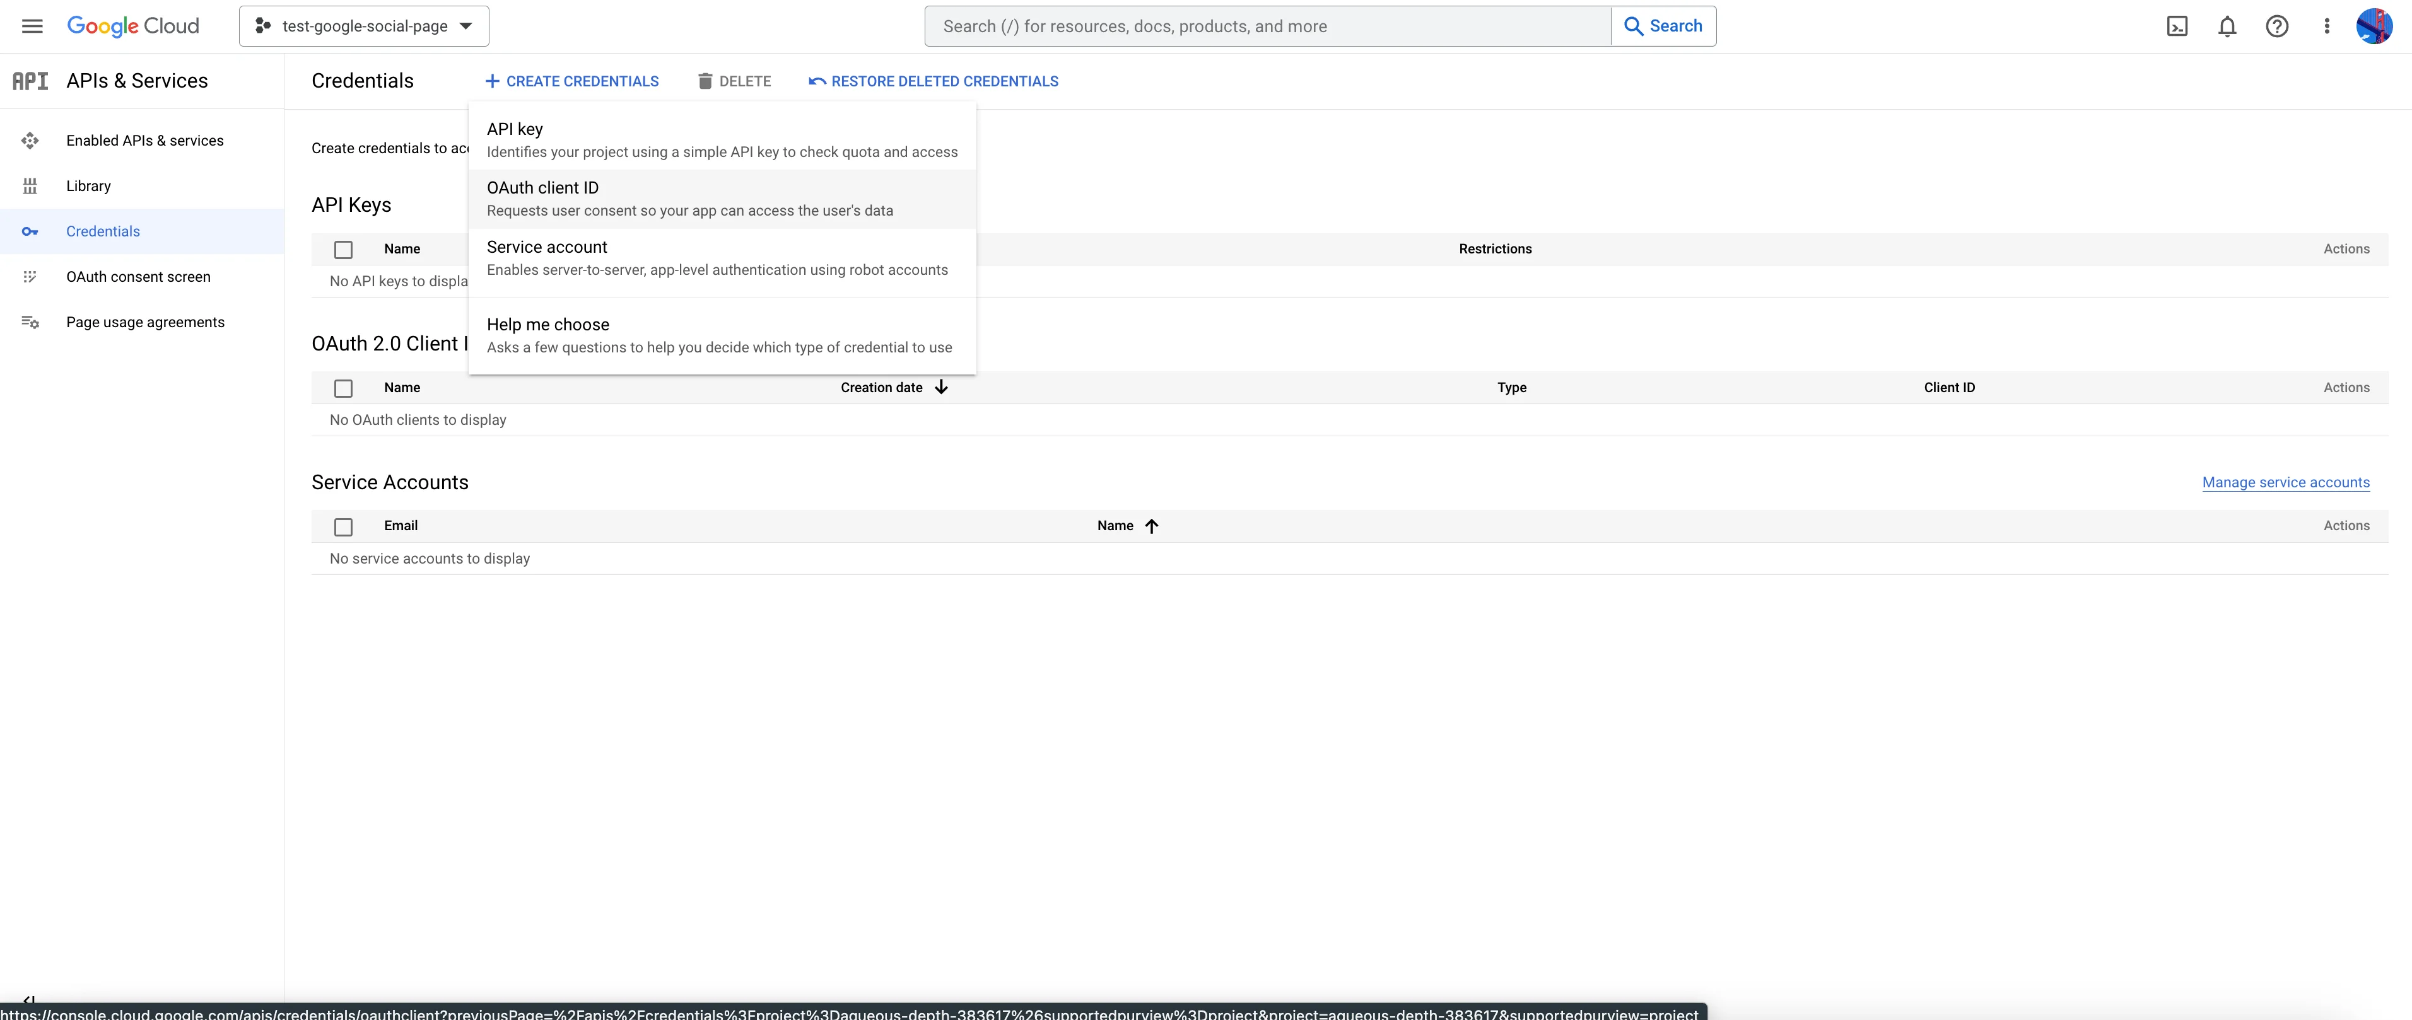Open the notifications bell
2412x1020 pixels.
(x=2228, y=25)
